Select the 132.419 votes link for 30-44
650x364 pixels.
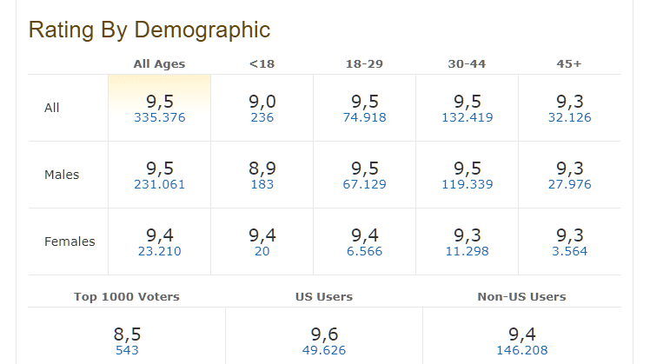coord(468,117)
